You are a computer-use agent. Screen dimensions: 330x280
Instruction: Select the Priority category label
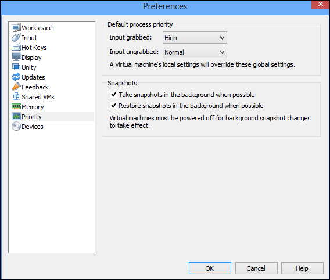coord(31,117)
